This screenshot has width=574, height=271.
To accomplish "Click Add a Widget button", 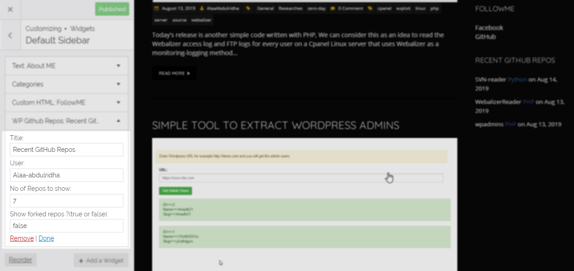I will 101,261.
